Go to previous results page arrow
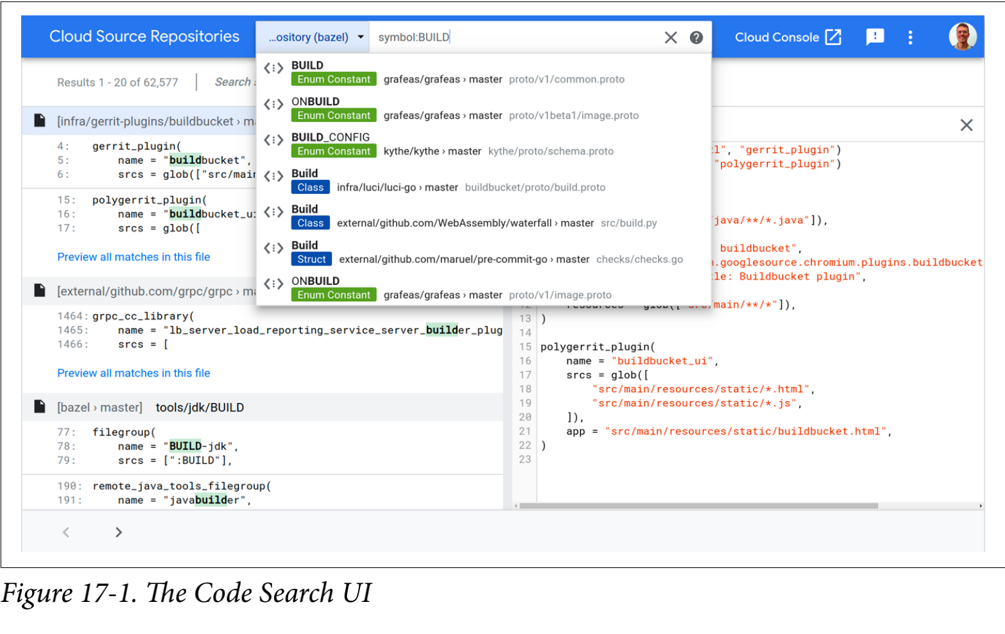1005x634 pixels. coord(65,532)
